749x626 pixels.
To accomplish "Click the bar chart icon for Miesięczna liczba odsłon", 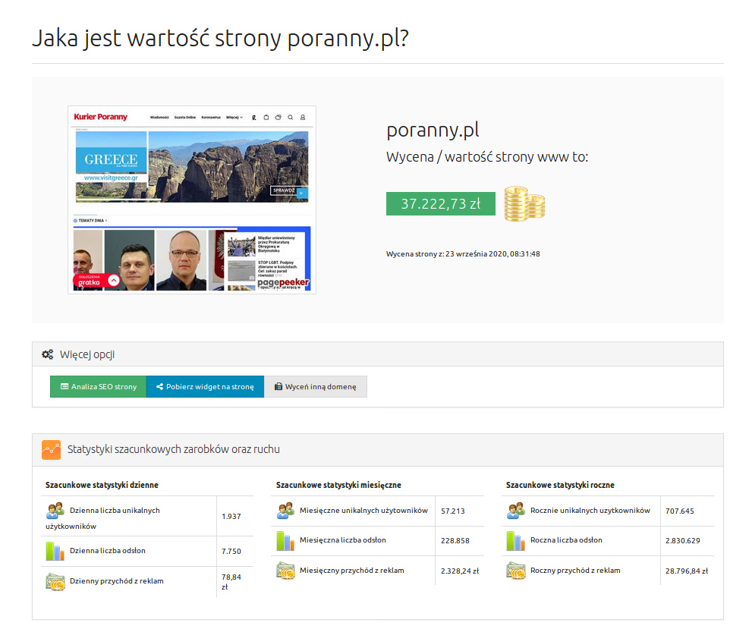I will click(x=285, y=540).
